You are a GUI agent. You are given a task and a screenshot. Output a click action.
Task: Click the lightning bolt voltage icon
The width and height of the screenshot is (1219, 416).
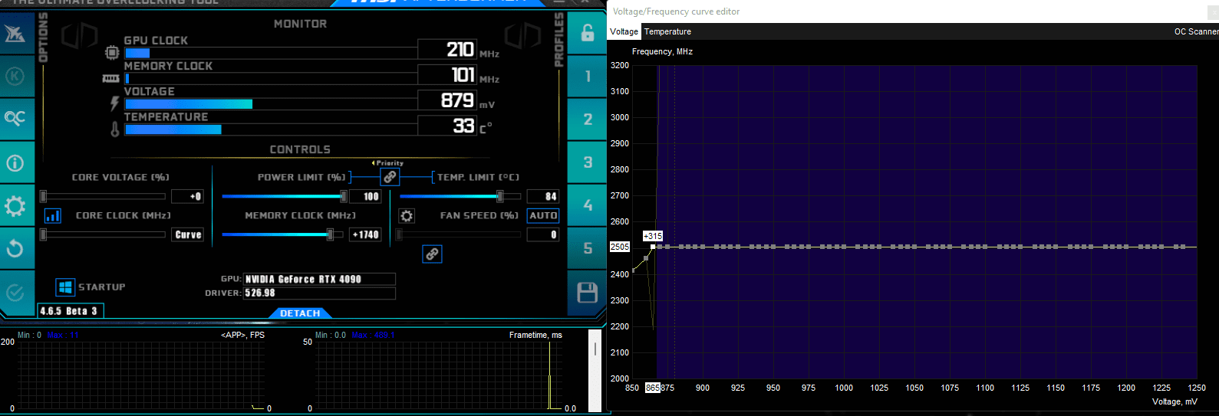pos(115,103)
